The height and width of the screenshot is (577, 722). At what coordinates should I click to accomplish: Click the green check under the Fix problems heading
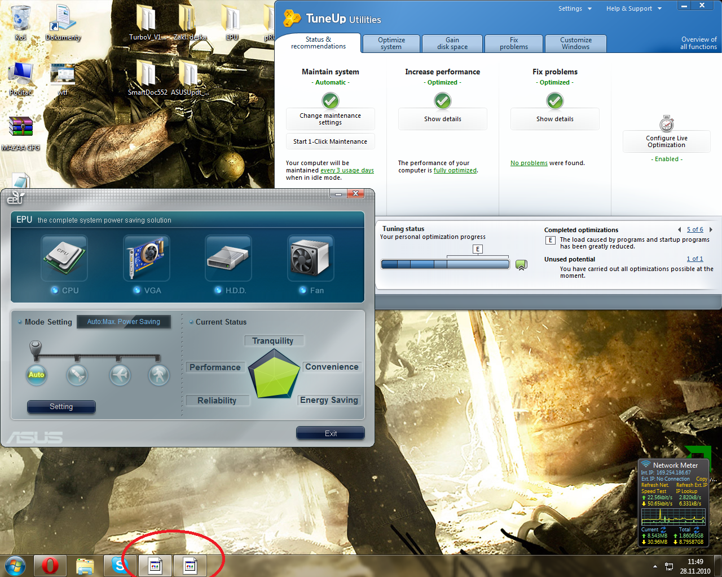pyautogui.click(x=555, y=101)
